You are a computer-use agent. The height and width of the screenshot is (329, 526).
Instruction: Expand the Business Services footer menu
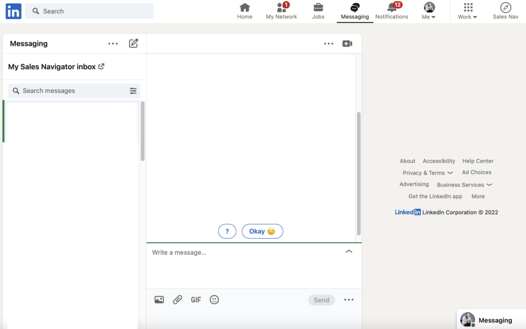click(x=464, y=185)
